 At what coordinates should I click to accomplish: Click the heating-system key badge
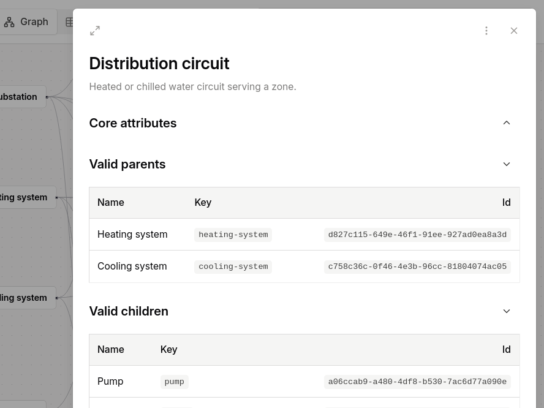click(x=233, y=235)
